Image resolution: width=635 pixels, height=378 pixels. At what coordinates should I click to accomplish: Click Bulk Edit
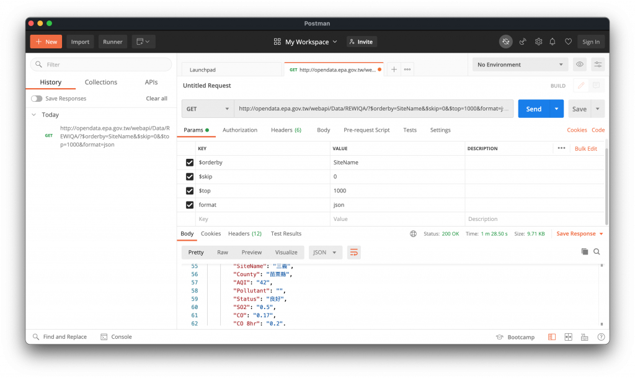pos(585,149)
